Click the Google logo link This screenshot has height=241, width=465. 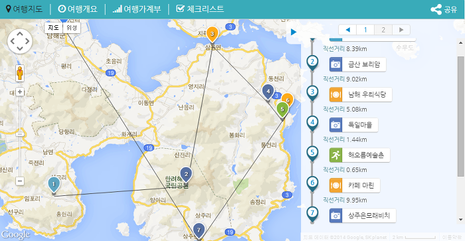tap(15, 235)
